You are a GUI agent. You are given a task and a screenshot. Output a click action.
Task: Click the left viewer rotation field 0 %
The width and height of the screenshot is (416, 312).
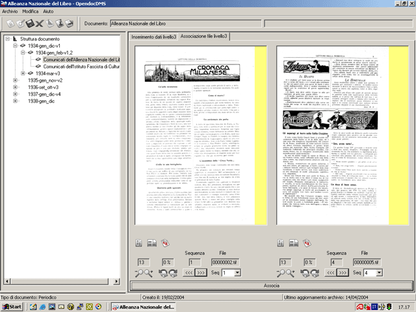pyautogui.click(x=168, y=263)
